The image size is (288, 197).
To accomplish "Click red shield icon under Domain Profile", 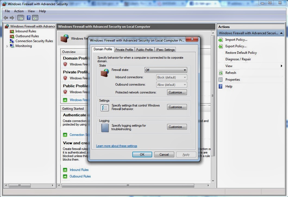I will 65,64.
